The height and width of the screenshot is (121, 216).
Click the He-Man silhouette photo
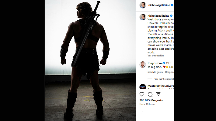pyautogui.click(x=90, y=60)
